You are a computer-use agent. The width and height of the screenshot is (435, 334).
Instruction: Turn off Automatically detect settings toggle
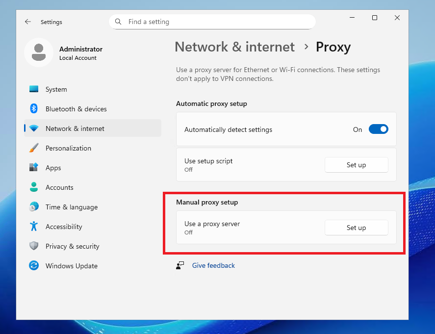[x=379, y=129]
